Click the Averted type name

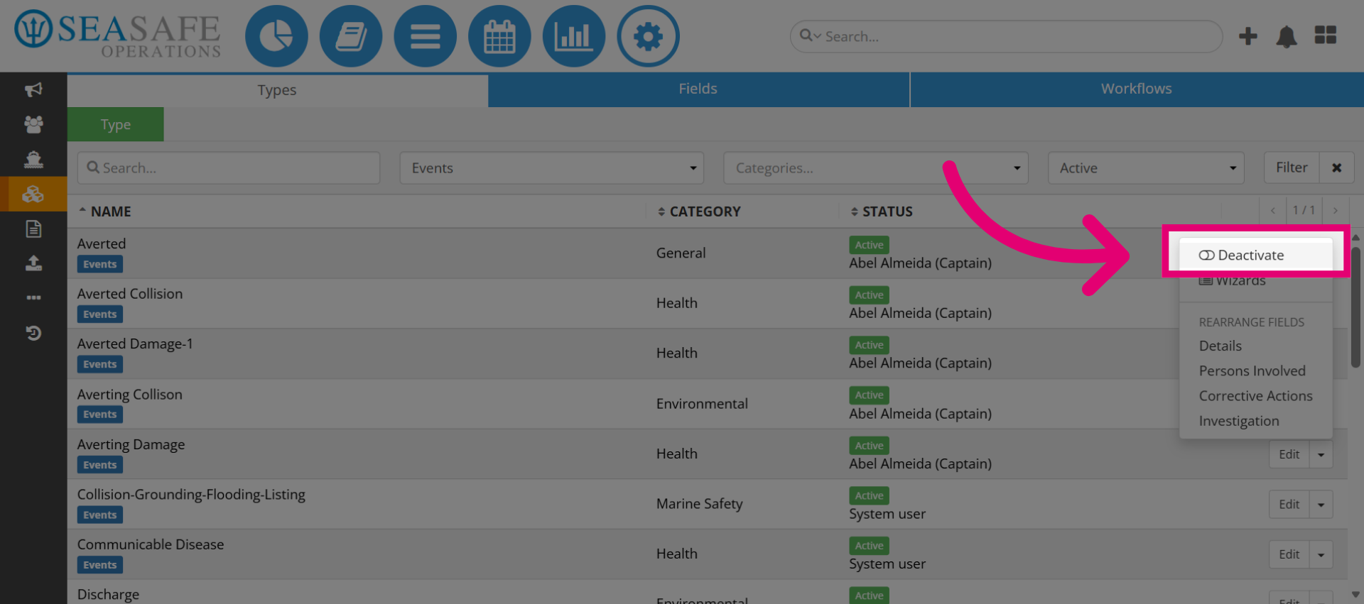coord(102,244)
